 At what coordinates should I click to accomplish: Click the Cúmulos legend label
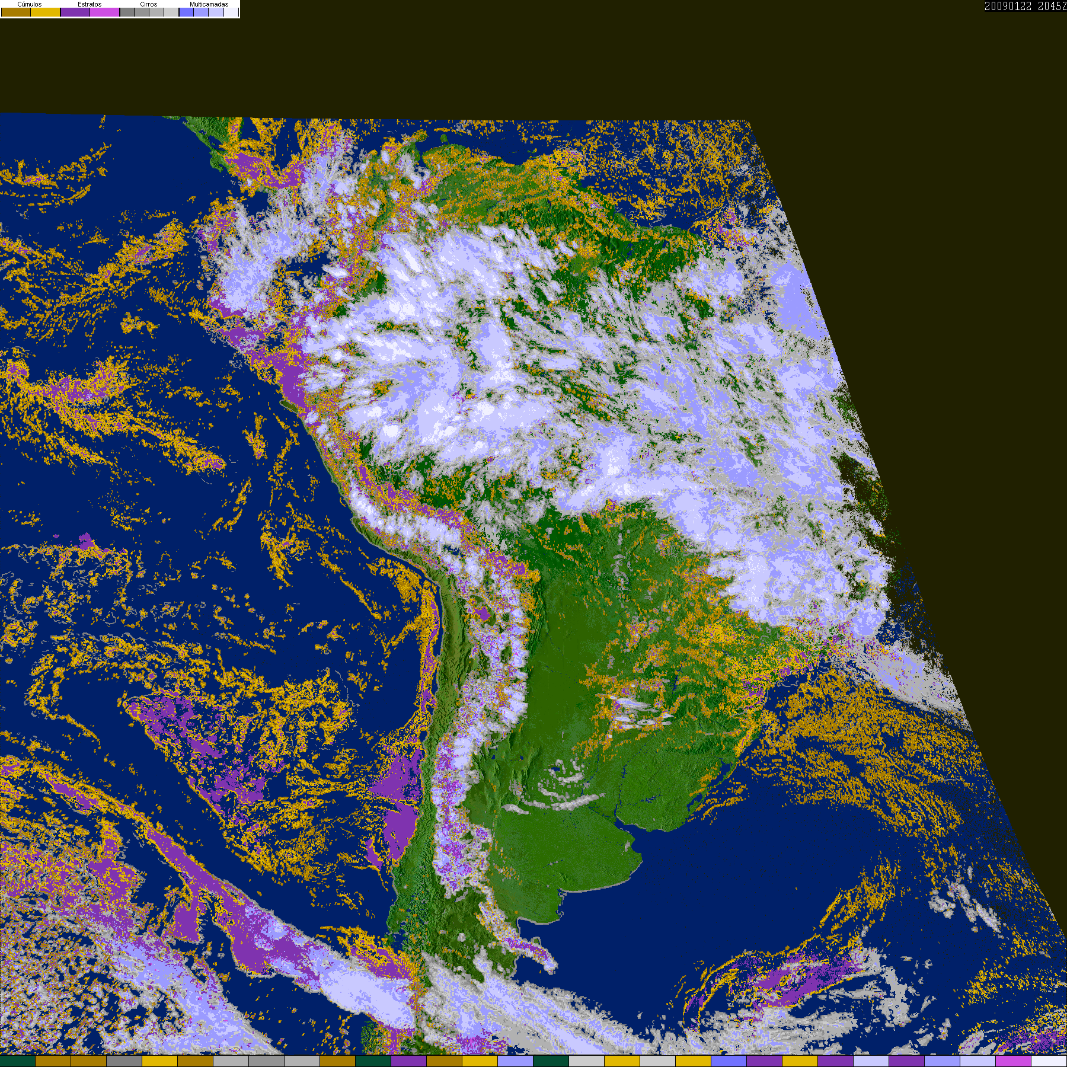(30, 4)
